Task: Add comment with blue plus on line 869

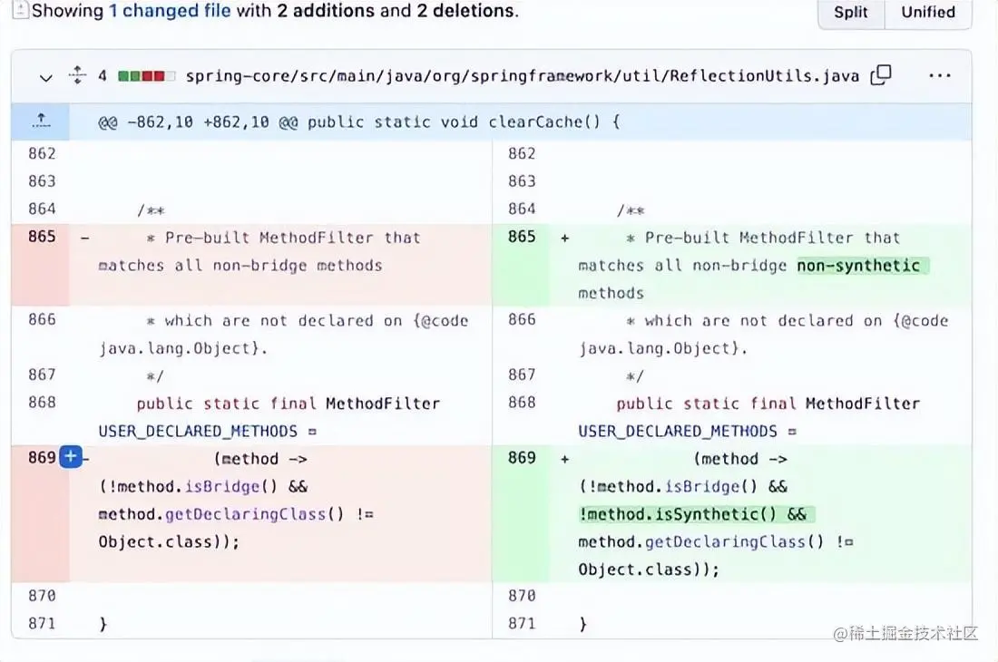Action: [x=71, y=456]
